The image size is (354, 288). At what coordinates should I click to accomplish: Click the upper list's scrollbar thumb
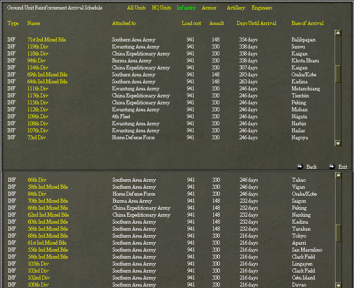coord(338,74)
